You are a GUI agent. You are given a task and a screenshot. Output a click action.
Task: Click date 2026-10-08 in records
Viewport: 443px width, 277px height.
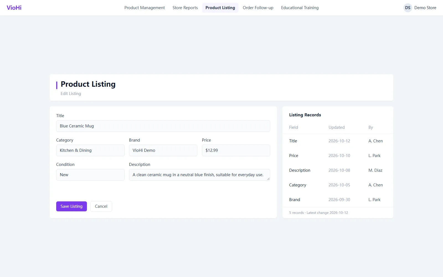click(x=339, y=170)
